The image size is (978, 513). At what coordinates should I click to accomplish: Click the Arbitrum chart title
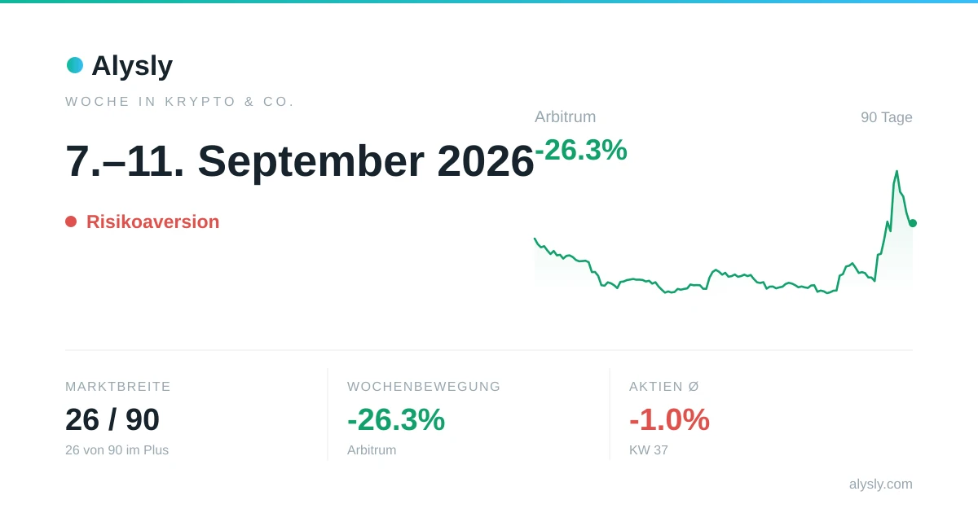(x=566, y=116)
